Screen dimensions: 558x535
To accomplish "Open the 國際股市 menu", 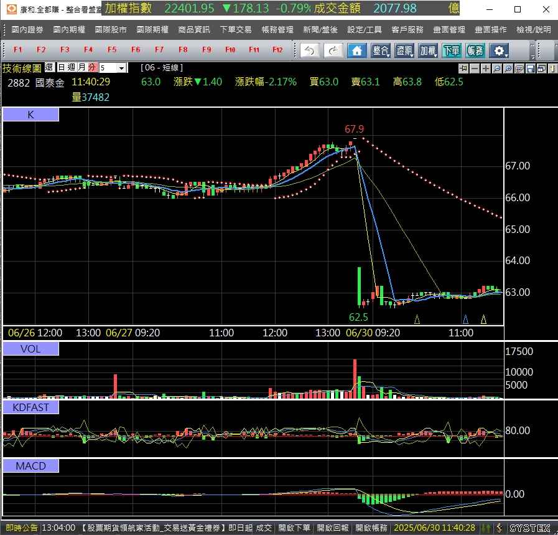I will click(111, 30).
